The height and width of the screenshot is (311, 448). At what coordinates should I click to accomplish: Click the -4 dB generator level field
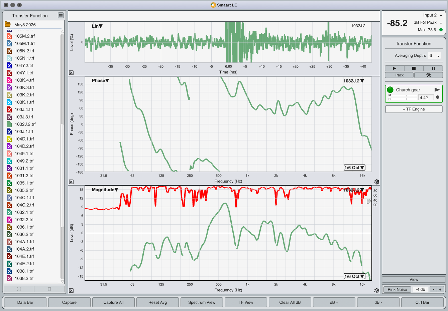tap(421, 289)
